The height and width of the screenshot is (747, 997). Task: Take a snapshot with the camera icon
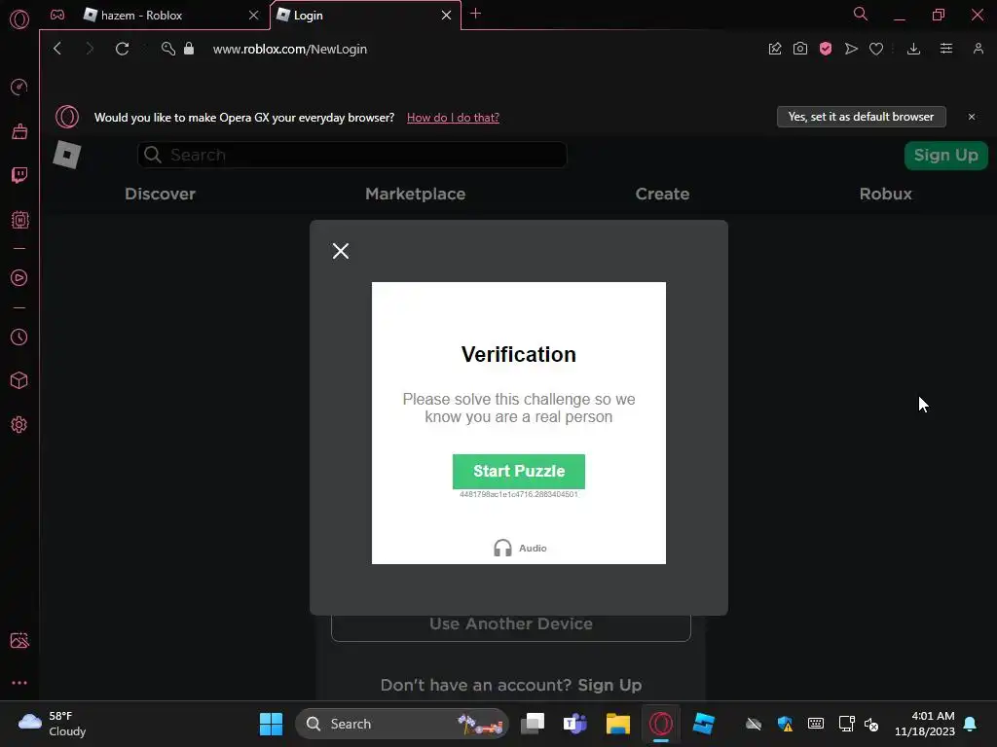800,49
